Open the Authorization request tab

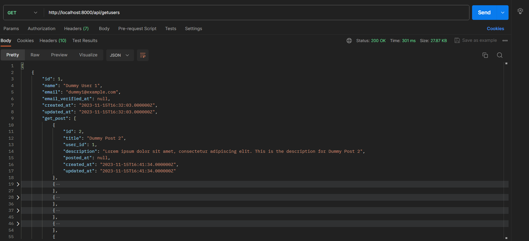coord(41,29)
